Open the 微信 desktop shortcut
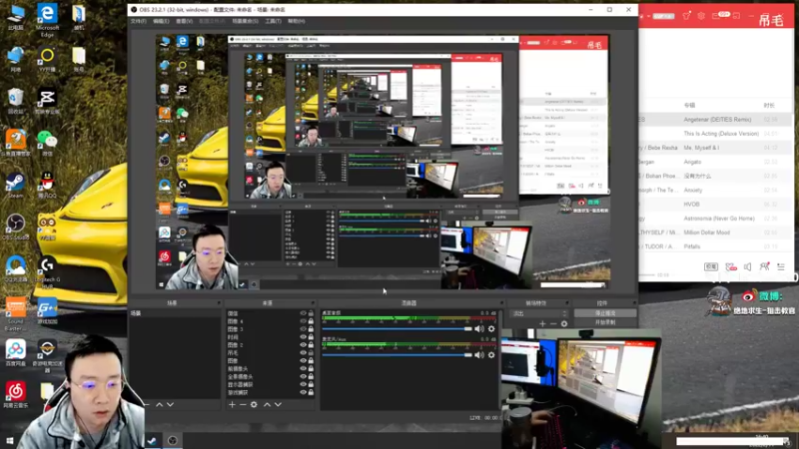This screenshot has height=449, width=799. coord(47,143)
